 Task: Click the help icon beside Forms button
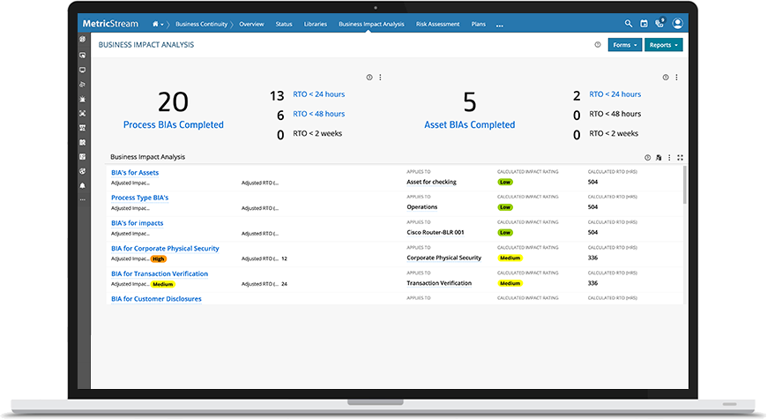[x=598, y=44]
